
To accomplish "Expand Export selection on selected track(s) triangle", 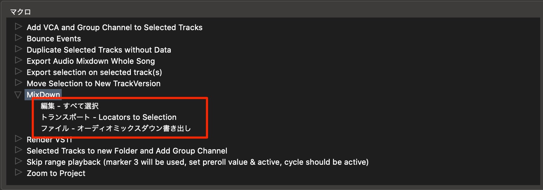I will [x=18, y=72].
